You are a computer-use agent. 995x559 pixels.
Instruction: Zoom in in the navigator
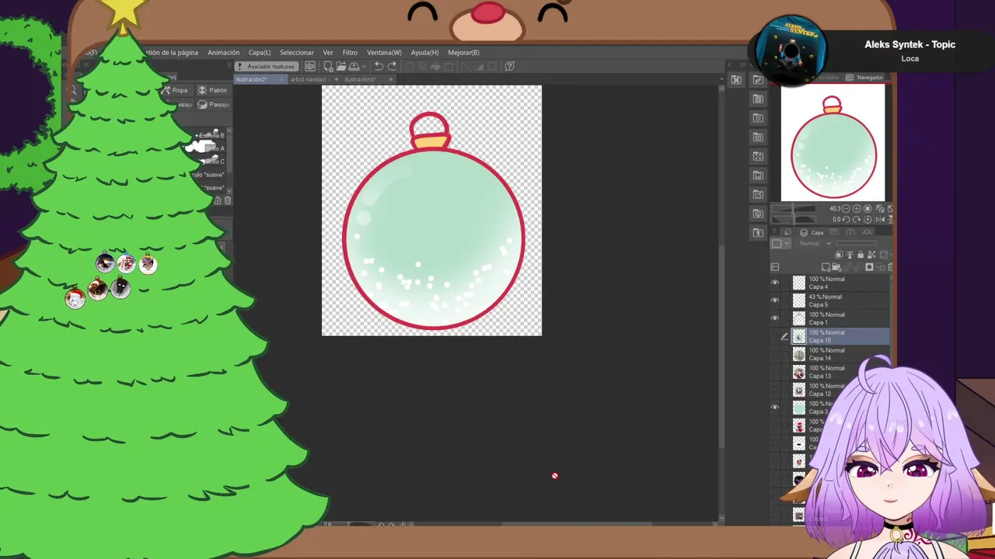click(857, 208)
